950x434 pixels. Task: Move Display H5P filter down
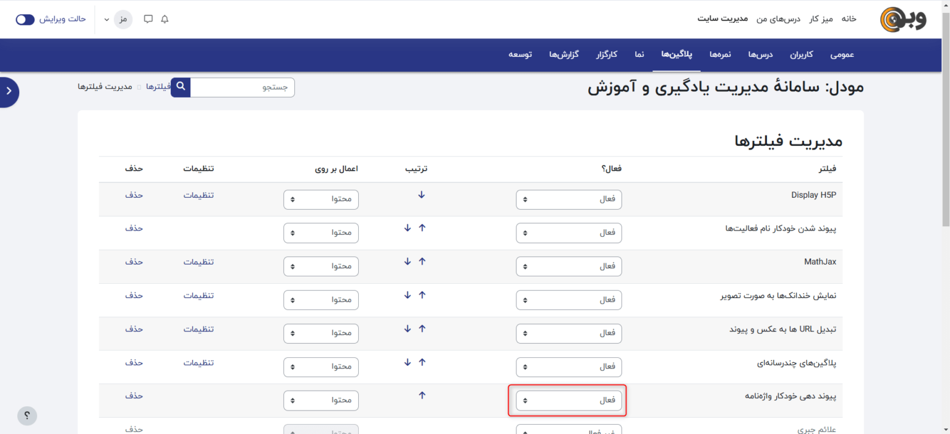pos(421,195)
